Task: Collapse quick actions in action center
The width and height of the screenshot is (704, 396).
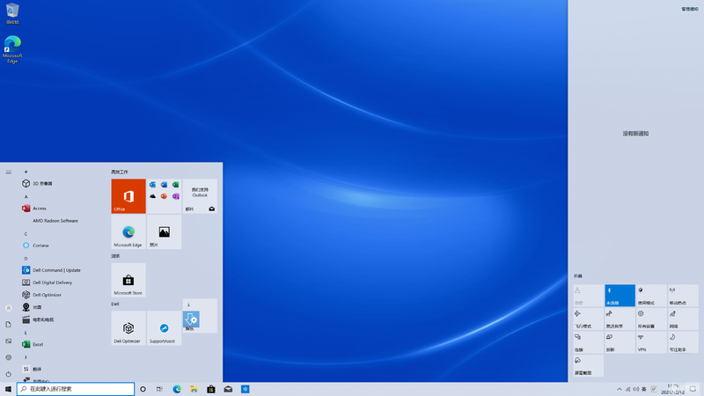Action: click(578, 276)
